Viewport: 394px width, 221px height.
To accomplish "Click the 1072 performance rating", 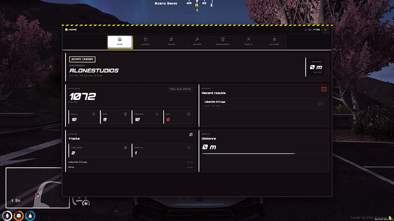I will click(x=83, y=97).
